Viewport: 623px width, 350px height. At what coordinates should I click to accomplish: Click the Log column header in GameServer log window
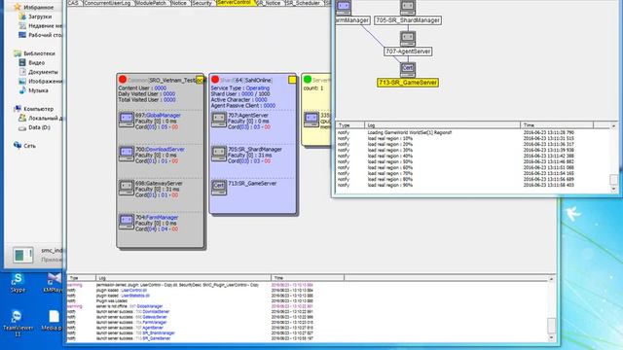click(x=442, y=125)
